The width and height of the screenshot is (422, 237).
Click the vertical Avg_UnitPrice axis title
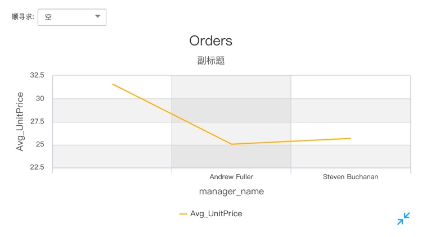click(x=20, y=121)
